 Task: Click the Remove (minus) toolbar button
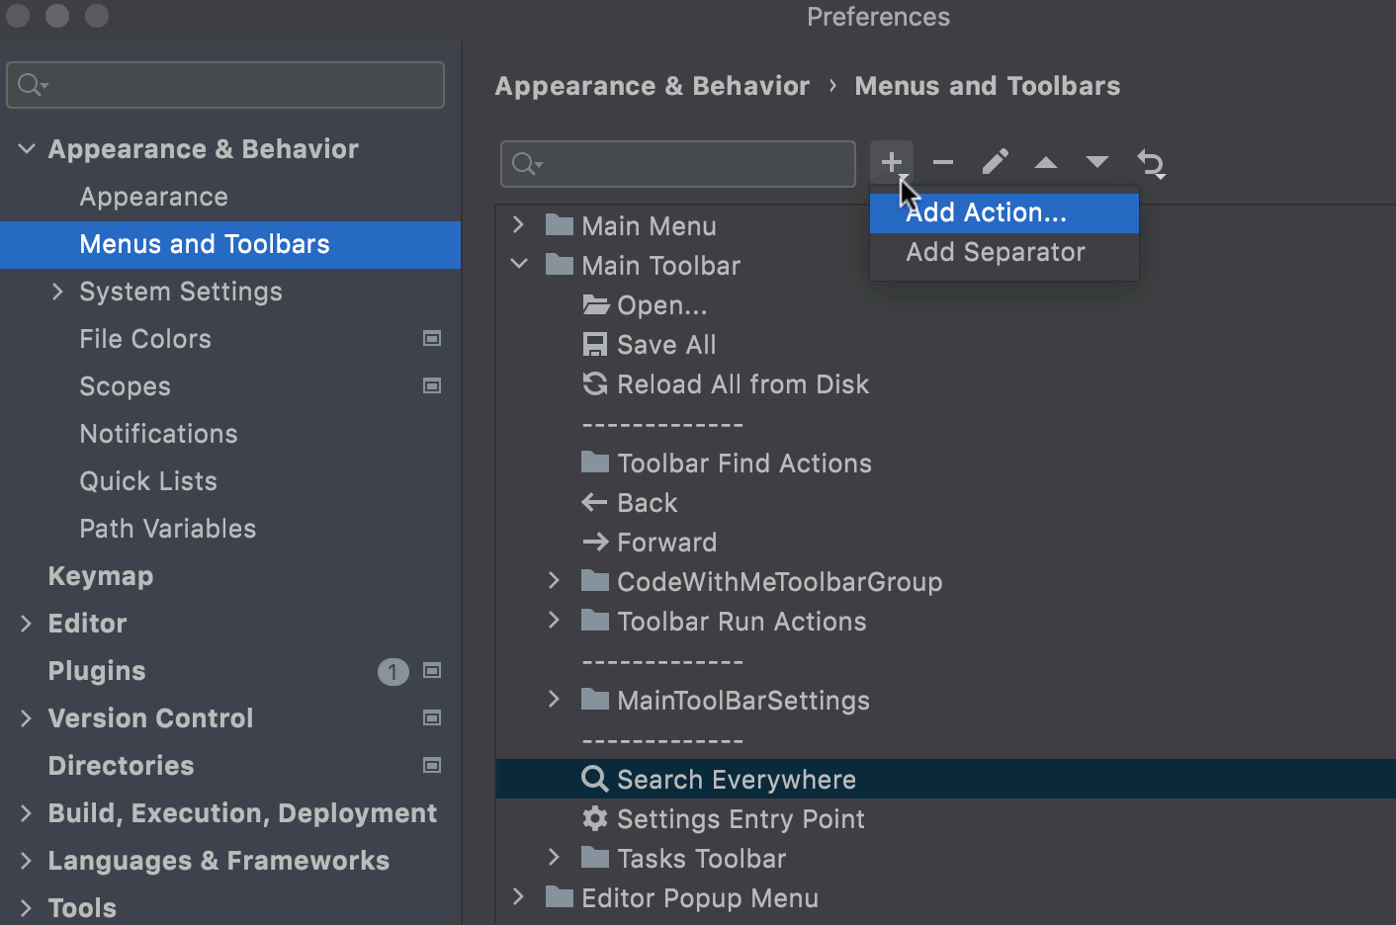tap(943, 162)
